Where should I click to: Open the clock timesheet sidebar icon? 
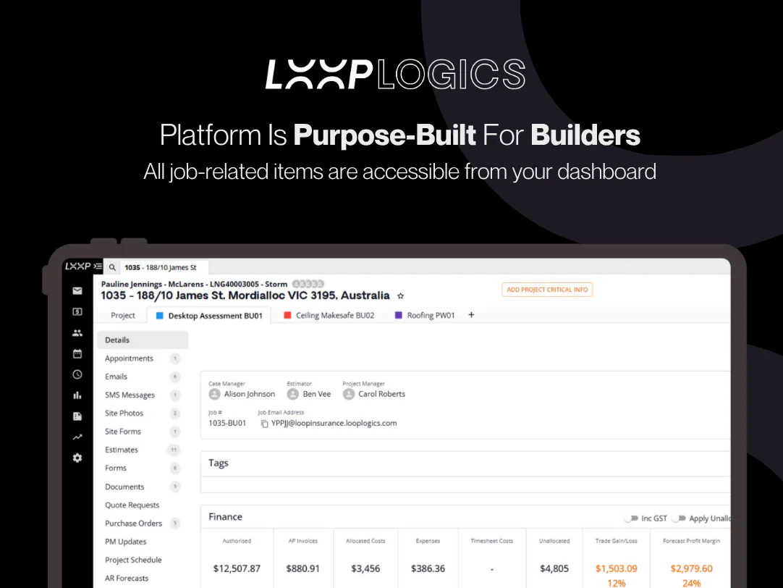tap(77, 374)
